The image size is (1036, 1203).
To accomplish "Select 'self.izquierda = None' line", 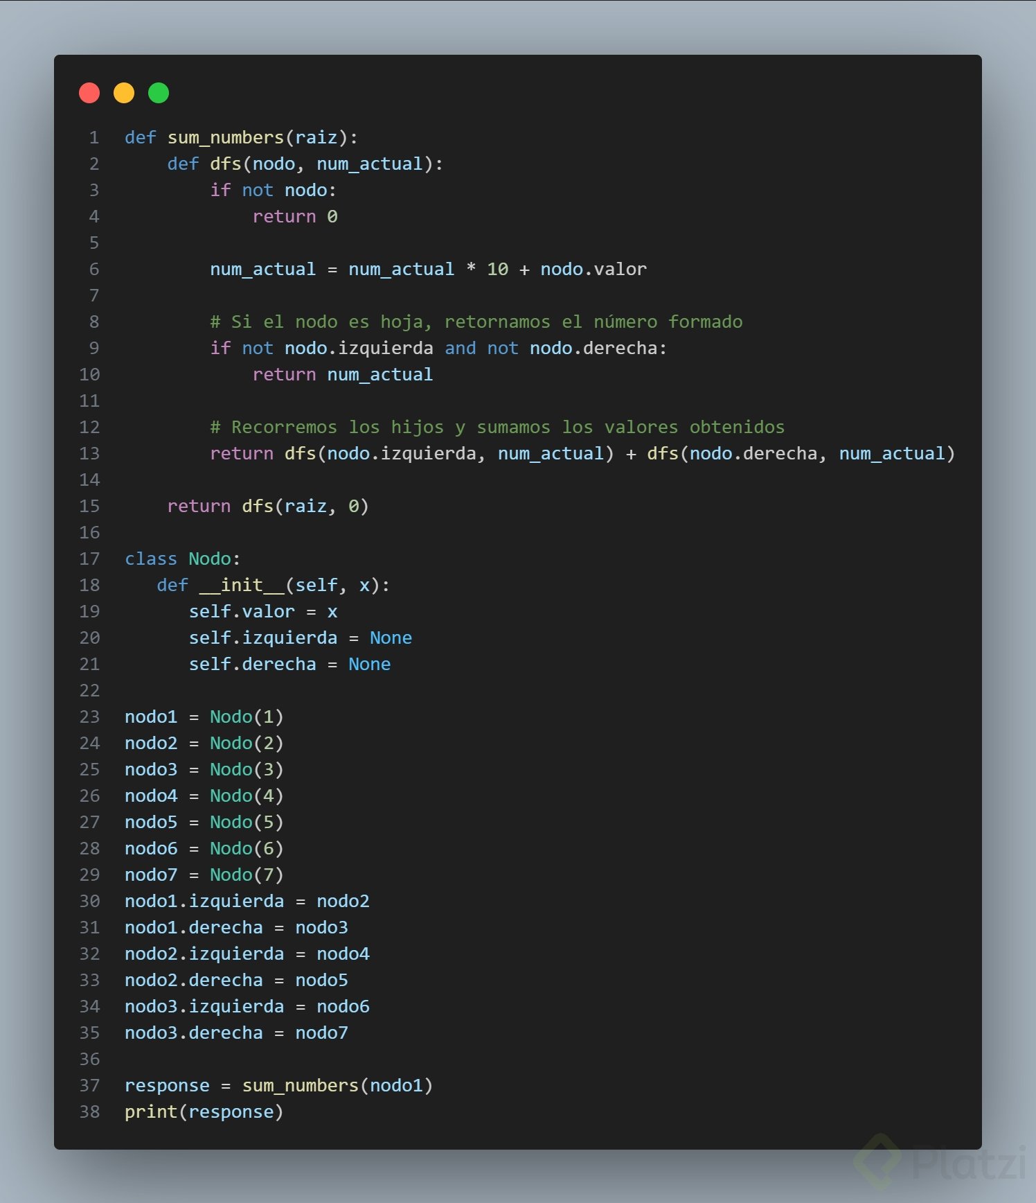I will (301, 638).
